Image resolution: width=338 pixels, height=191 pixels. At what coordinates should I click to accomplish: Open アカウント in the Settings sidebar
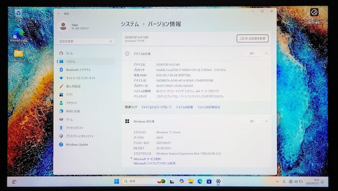click(86, 103)
